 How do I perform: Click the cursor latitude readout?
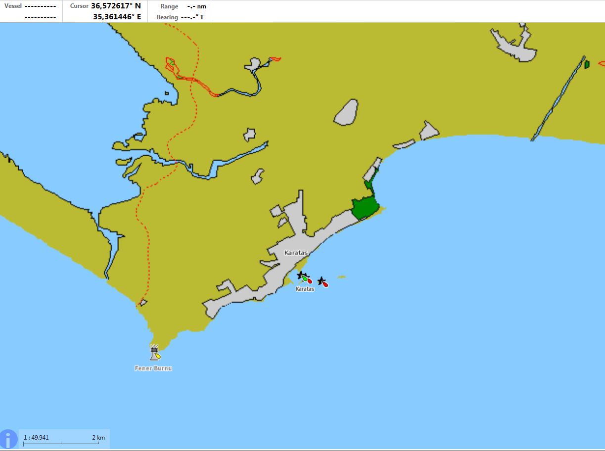click(116, 6)
